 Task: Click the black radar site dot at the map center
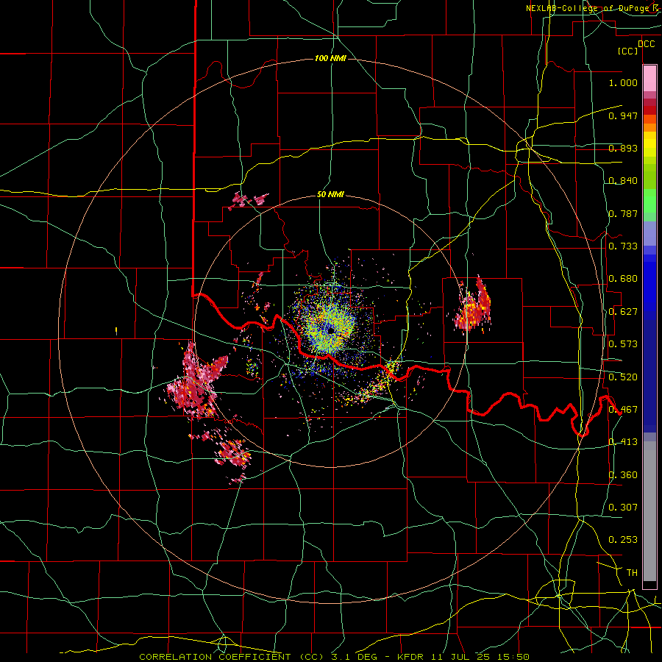tap(331, 331)
